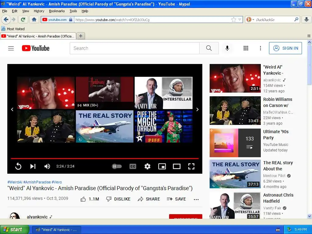Open the View menu
Screen dimensions: 312x234
pyautogui.click(x=26, y=11)
